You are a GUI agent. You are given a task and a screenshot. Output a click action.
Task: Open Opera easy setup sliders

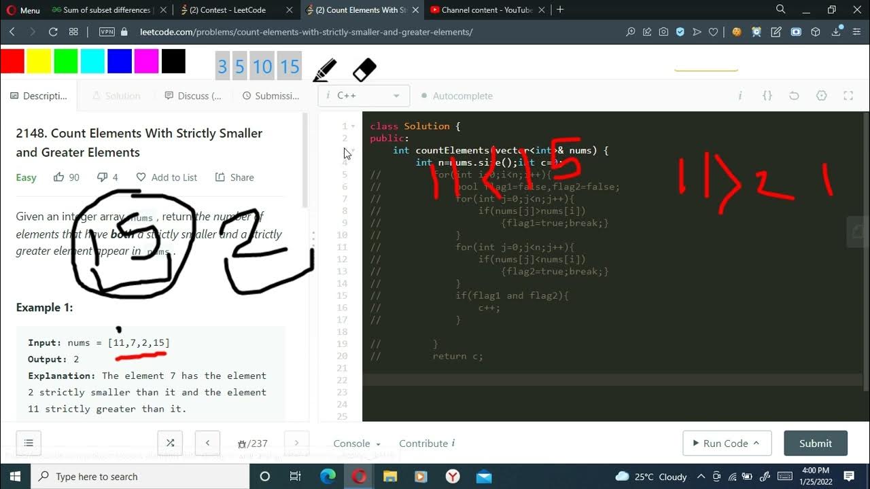coord(858,32)
